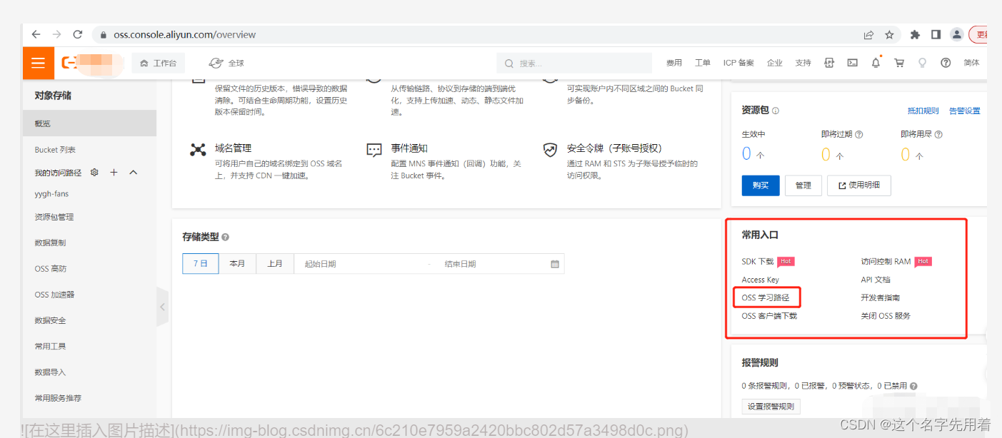Open ICP 备案 in top bar
Image resolution: width=1002 pixels, height=438 pixels.
point(738,63)
